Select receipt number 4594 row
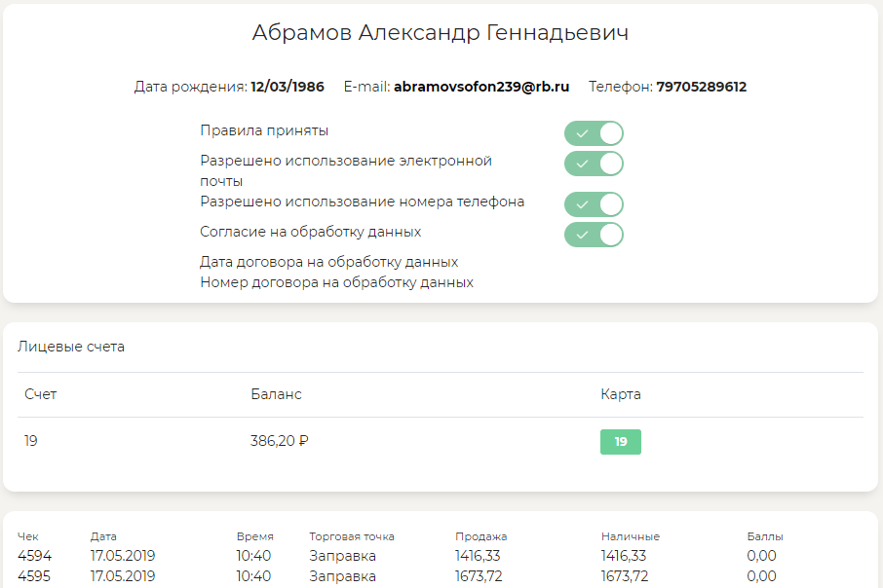The width and height of the screenshot is (883, 588). (x=35, y=556)
